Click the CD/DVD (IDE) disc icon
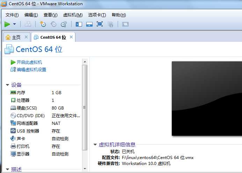Screen dimensions: 242x173 tap(13, 115)
